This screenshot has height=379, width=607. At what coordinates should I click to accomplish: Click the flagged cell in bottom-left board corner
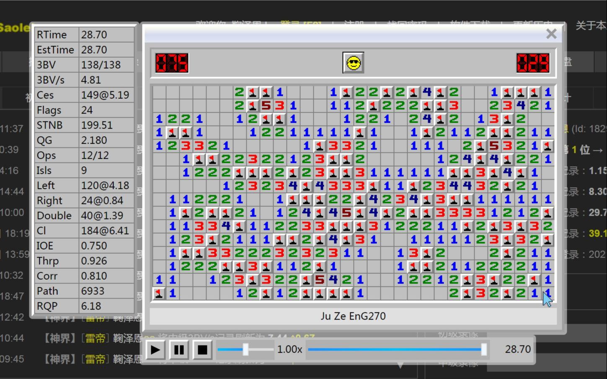(159, 293)
